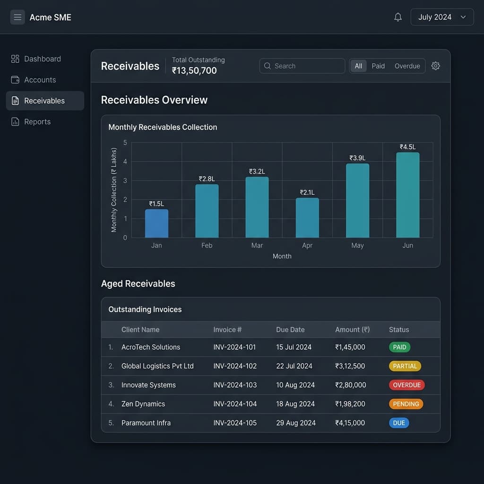Open invoice INV-2024-102 link
Viewport: 484px width, 484px height.
point(235,366)
